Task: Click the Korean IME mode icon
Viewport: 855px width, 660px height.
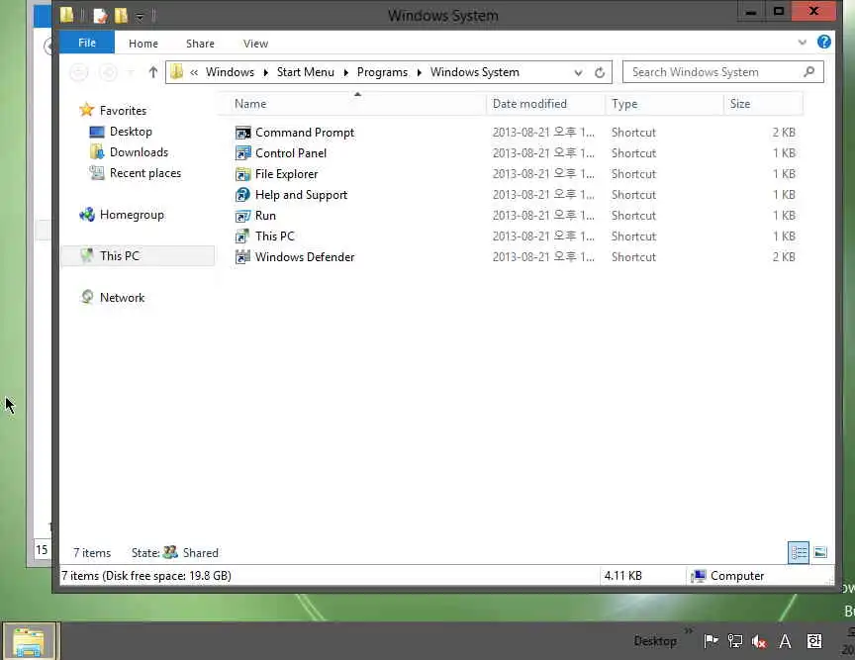Action: [x=814, y=641]
